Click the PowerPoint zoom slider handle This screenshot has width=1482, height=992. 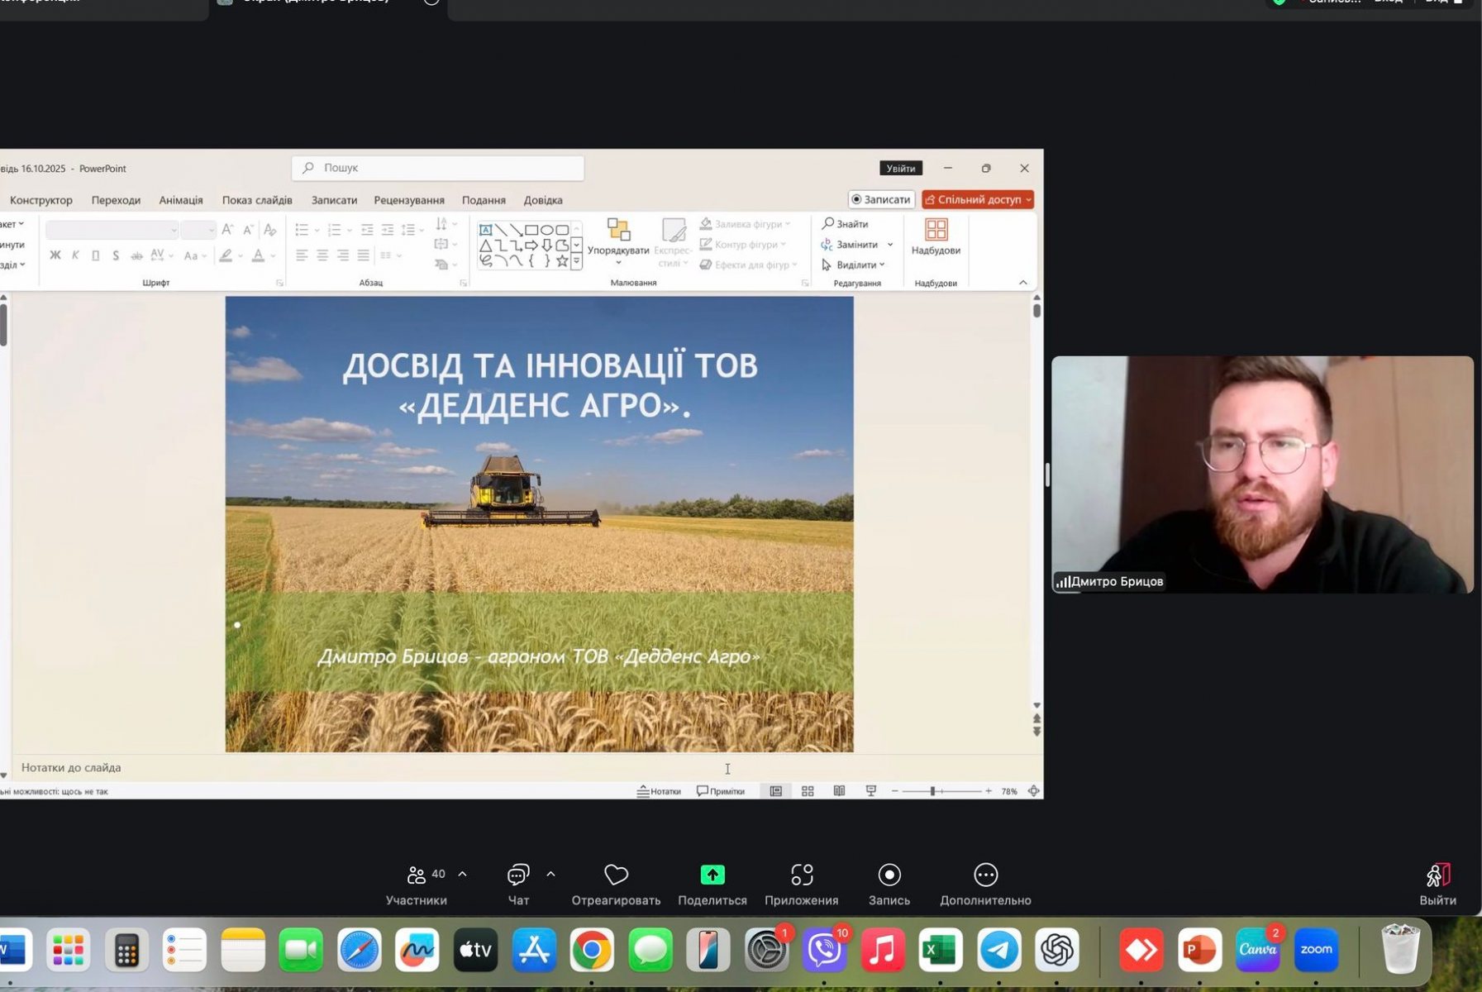(932, 791)
